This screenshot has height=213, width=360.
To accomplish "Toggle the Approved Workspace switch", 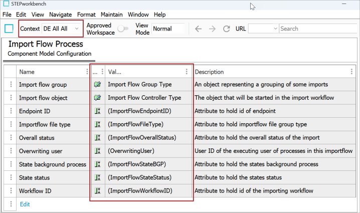I will click(123, 29).
